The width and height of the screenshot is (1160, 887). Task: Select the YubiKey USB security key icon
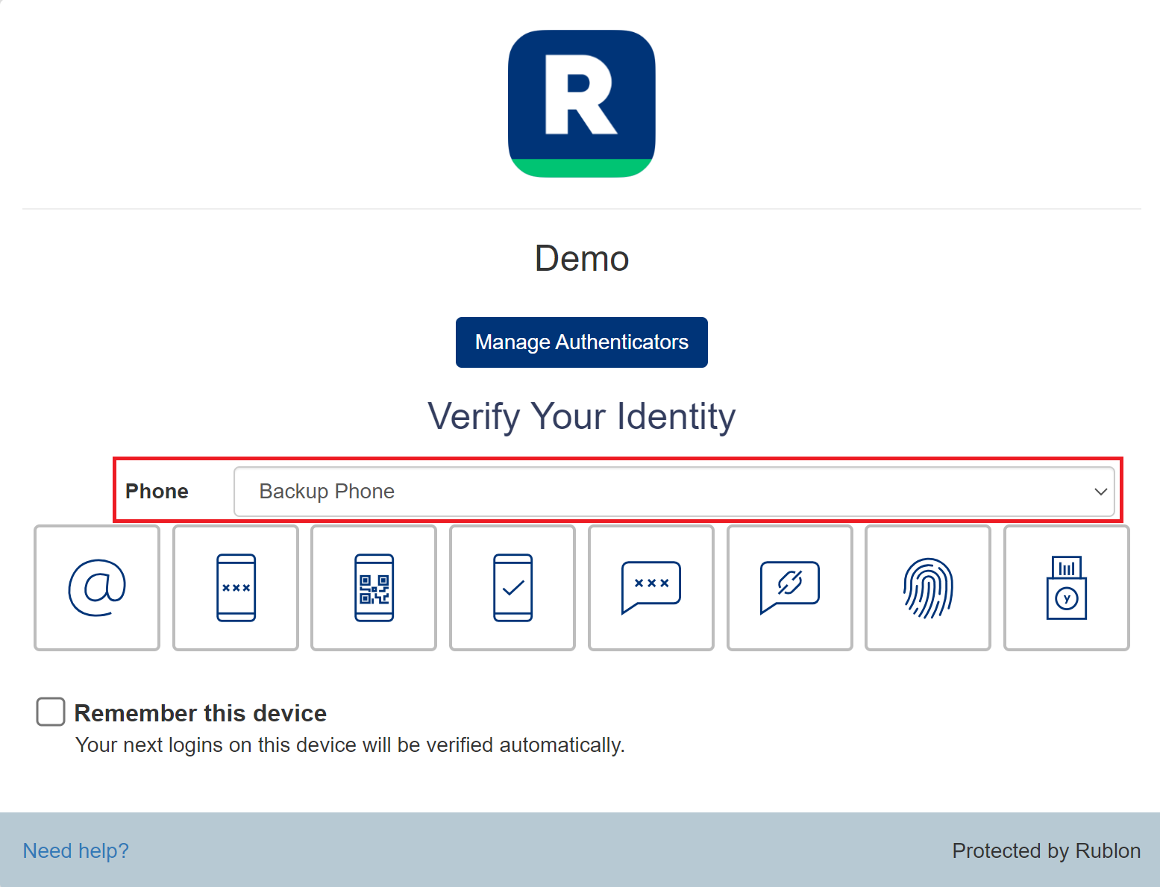[1067, 588]
